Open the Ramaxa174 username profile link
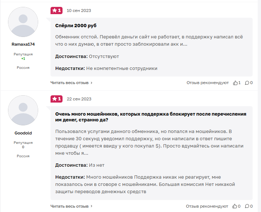Viewport: 261px width, 212px height. (23, 44)
